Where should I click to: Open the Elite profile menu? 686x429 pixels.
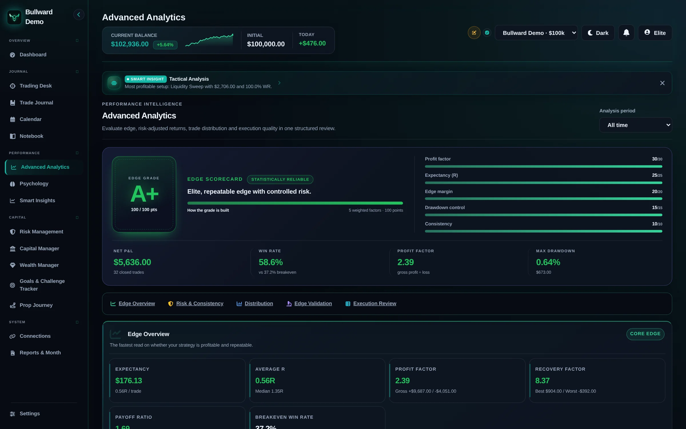(x=655, y=33)
